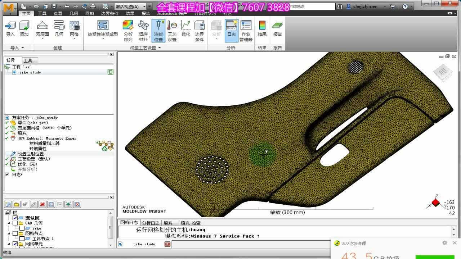461x259 pixels.
Task: Click the Import (导入) ribbon icon
Action: 10,29
